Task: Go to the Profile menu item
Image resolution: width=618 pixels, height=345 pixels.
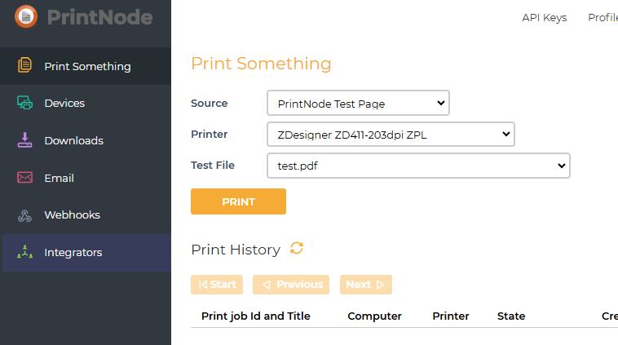Action: click(x=603, y=18)
